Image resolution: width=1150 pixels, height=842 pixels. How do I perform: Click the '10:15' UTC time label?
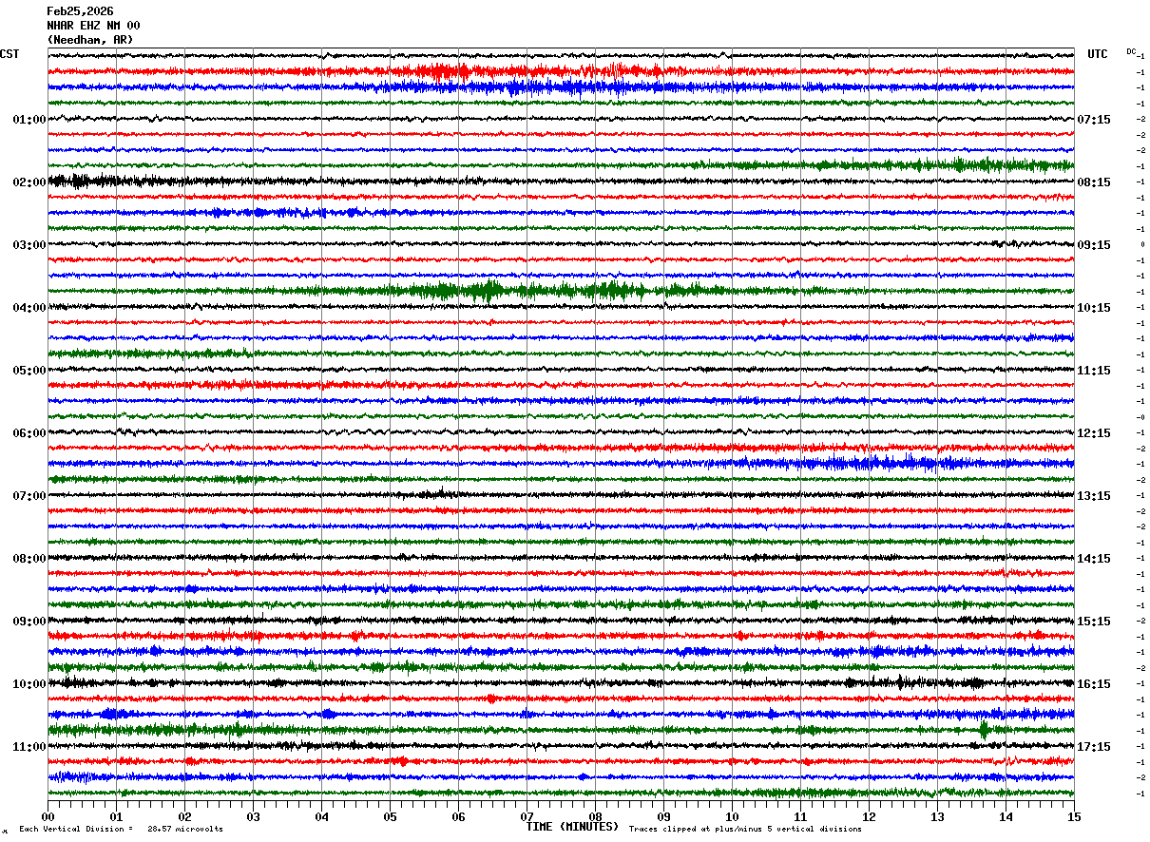(1094, 308)
